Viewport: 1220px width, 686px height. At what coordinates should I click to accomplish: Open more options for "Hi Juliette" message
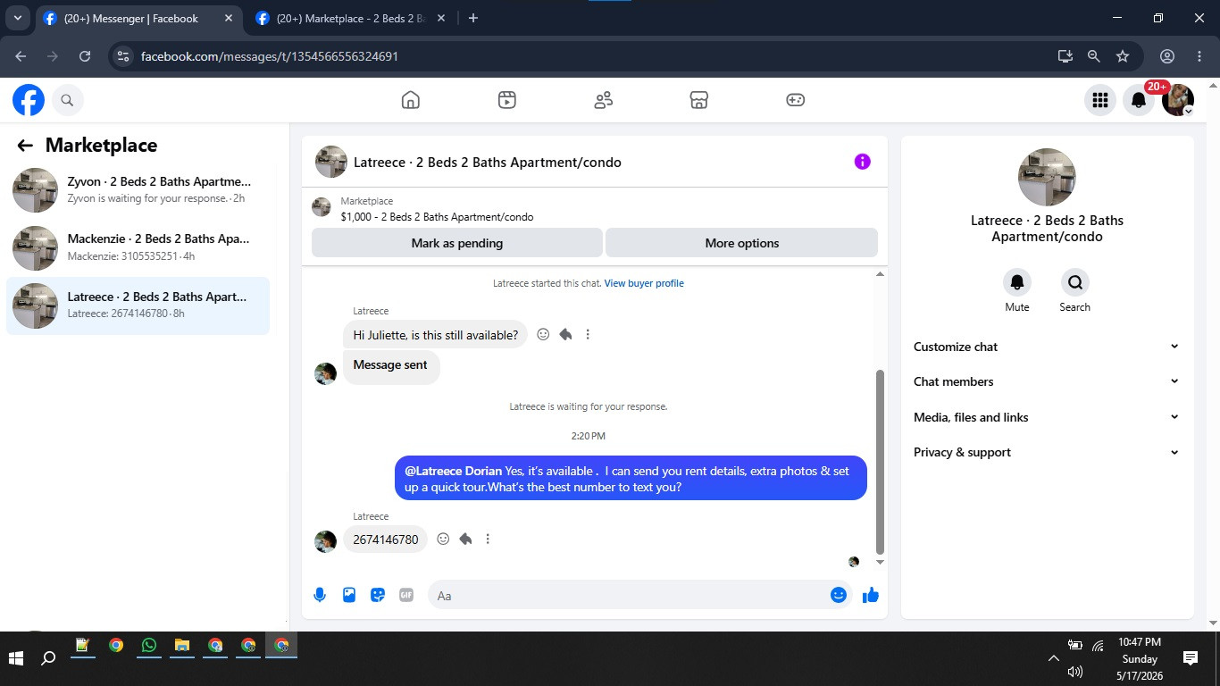coord(588,334)
